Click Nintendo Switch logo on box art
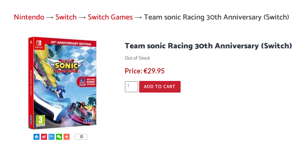301x154 pixels. click(40, 42)
